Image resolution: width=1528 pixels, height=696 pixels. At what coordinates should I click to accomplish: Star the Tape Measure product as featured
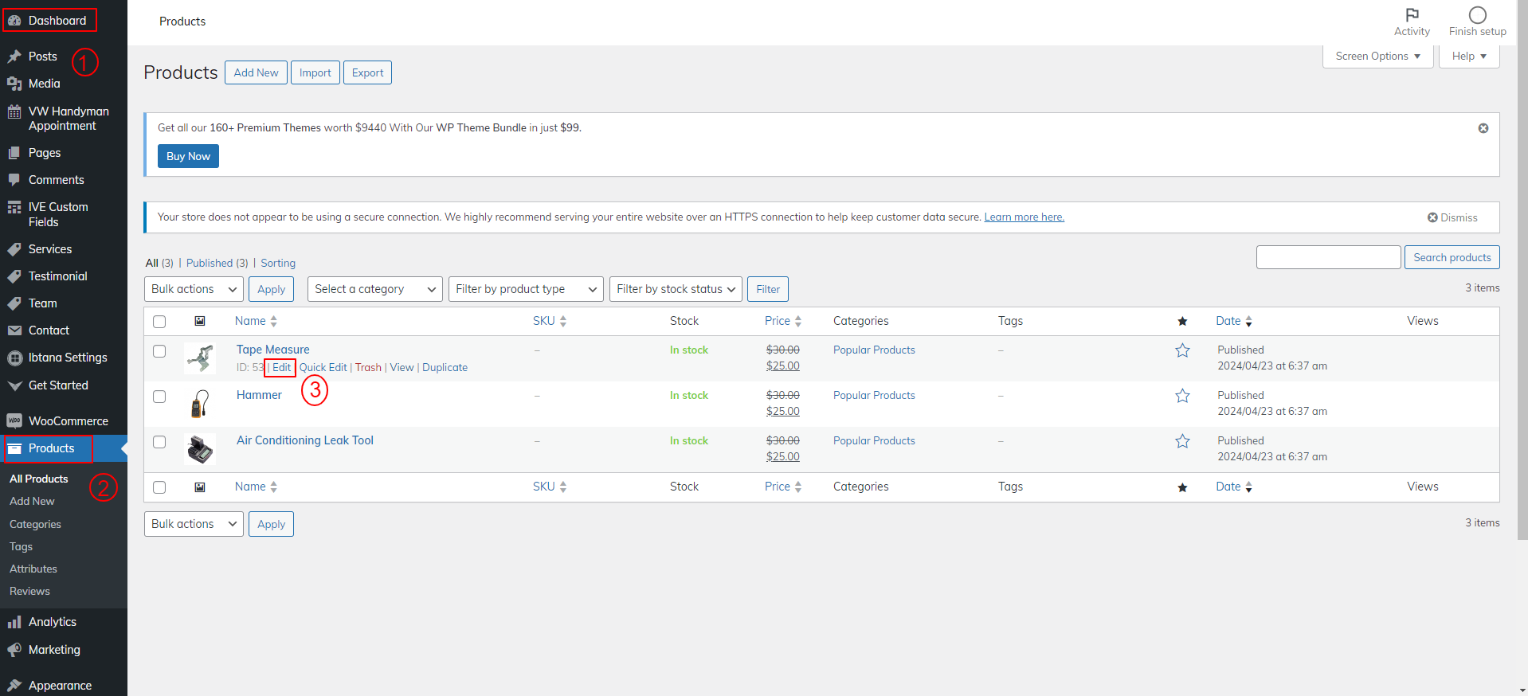click(1182, 350)
